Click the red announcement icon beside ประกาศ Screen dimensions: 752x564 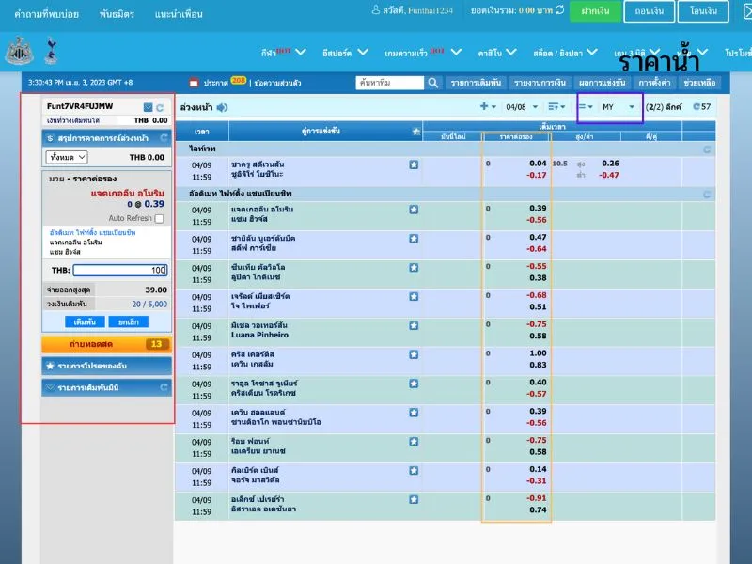(194, 83)
